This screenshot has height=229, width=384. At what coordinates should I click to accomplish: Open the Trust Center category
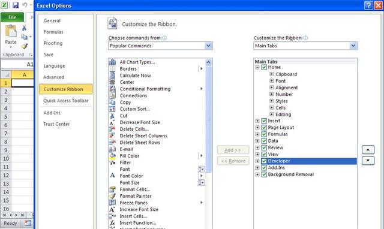(56, 124)
